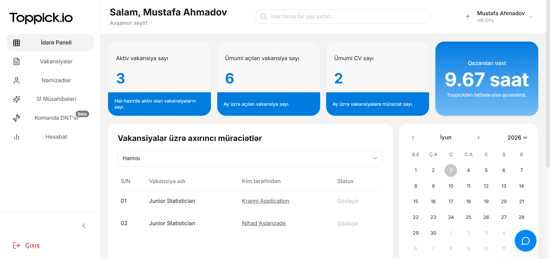This screenshot has width=550, height=259.
Task: Click the S/N column header
Action: pos(126,181)
